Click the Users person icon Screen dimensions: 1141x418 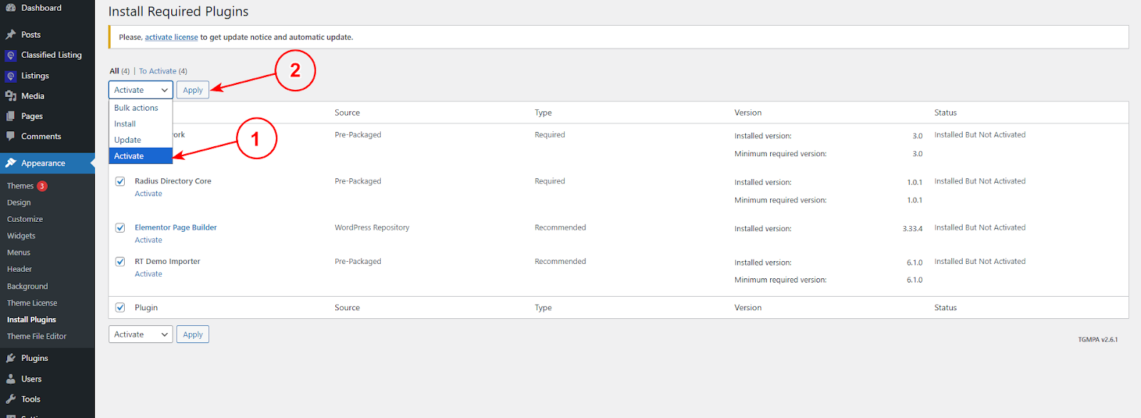[x=11, y=379]
